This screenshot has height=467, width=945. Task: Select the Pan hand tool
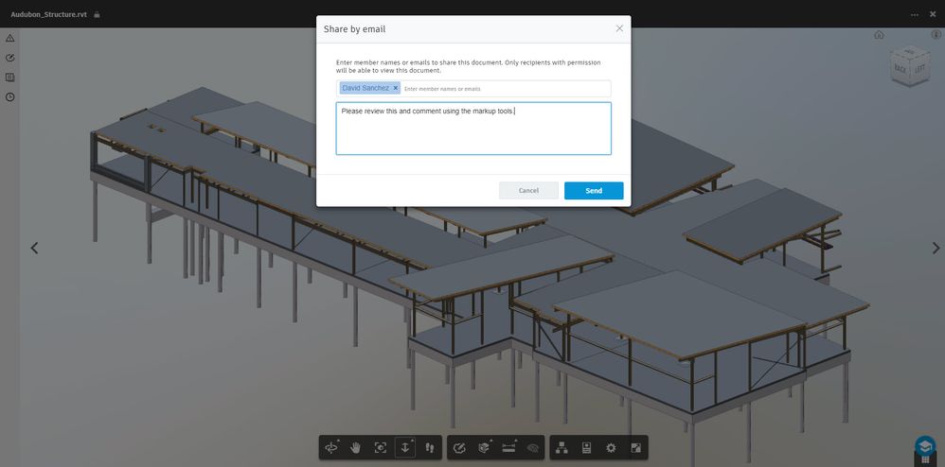click(356, 447)
